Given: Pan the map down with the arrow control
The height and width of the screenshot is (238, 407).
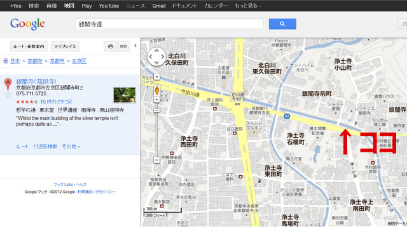Looking at the screenshot, I should (x=156, y=62).
